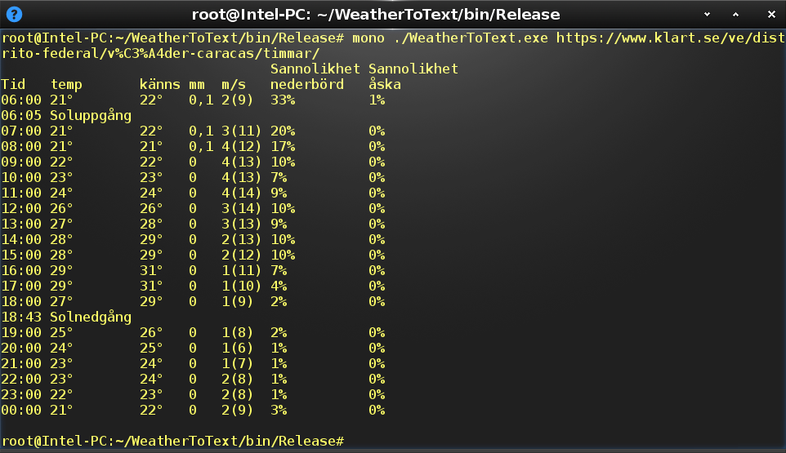This screenshot has width=786, height=453.
Task: Click the '14:00' time entry
Action: pyautogui.click(x=21, y=240)
